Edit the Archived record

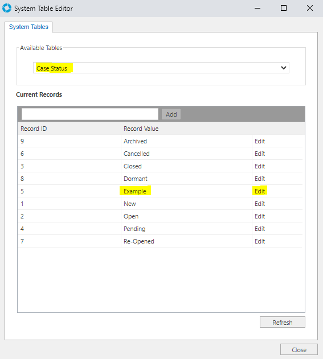[260, 141]
